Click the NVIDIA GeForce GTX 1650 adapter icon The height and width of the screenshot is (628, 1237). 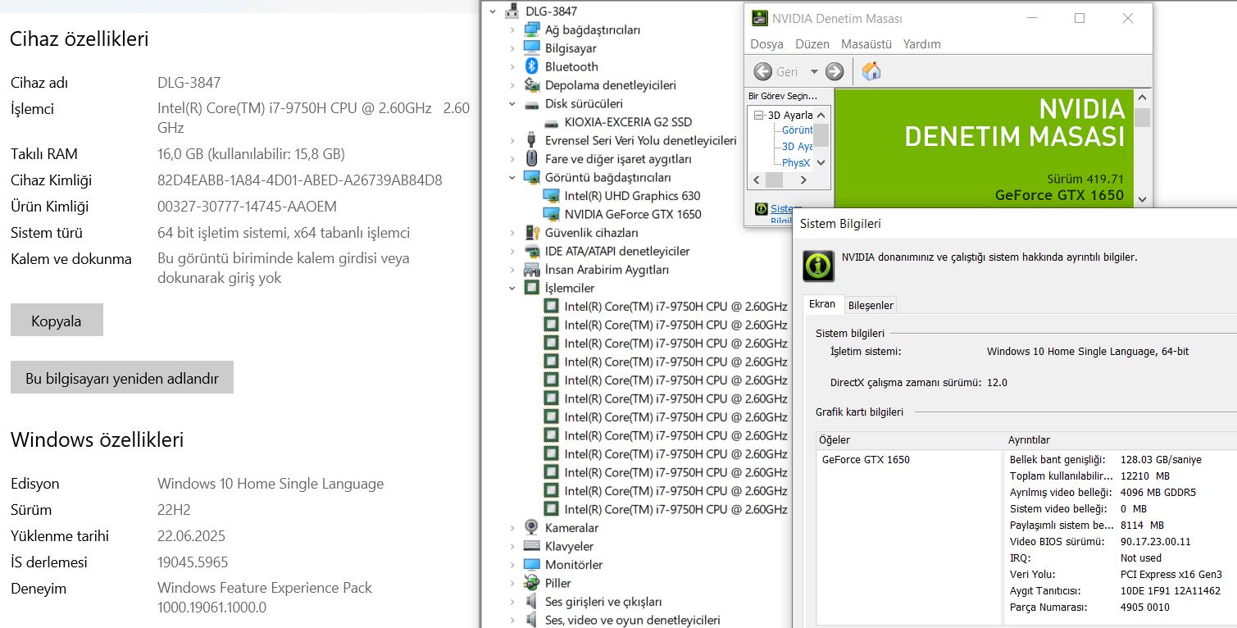pos(551,214)
